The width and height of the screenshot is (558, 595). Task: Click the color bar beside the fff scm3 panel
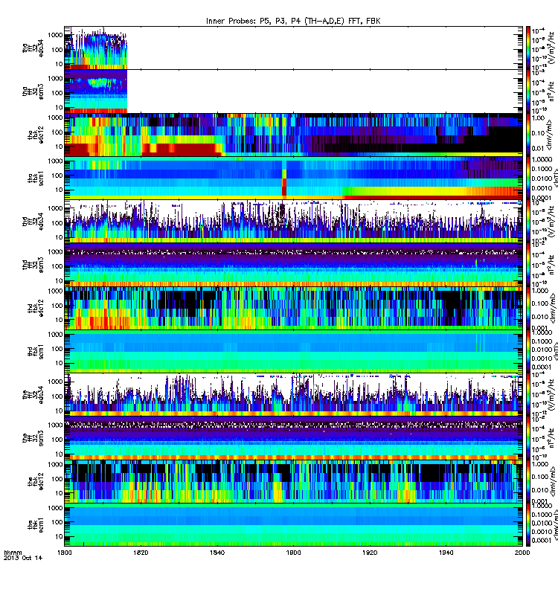coord(528,439)
